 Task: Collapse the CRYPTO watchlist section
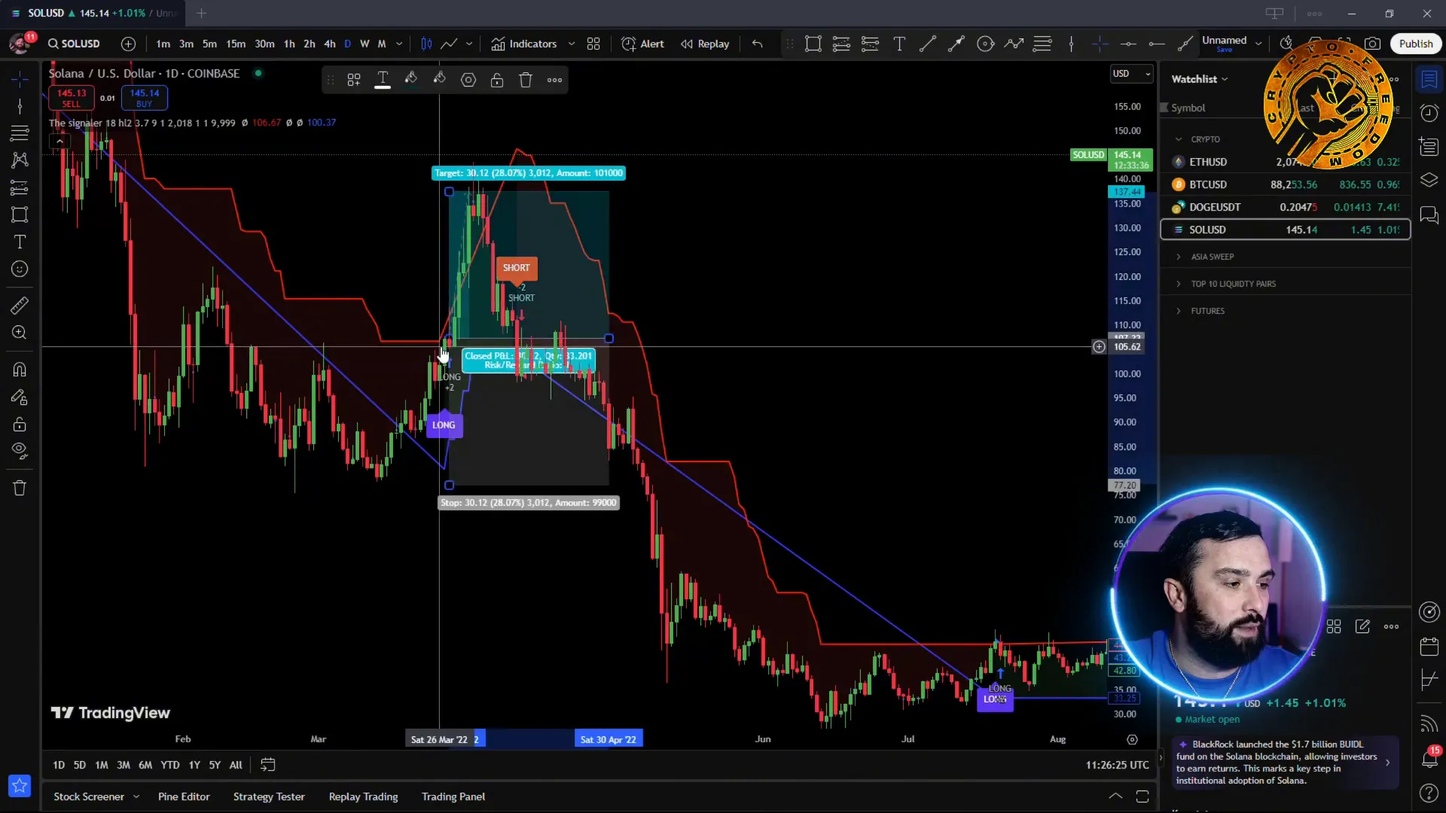(x=1179, y=139)
